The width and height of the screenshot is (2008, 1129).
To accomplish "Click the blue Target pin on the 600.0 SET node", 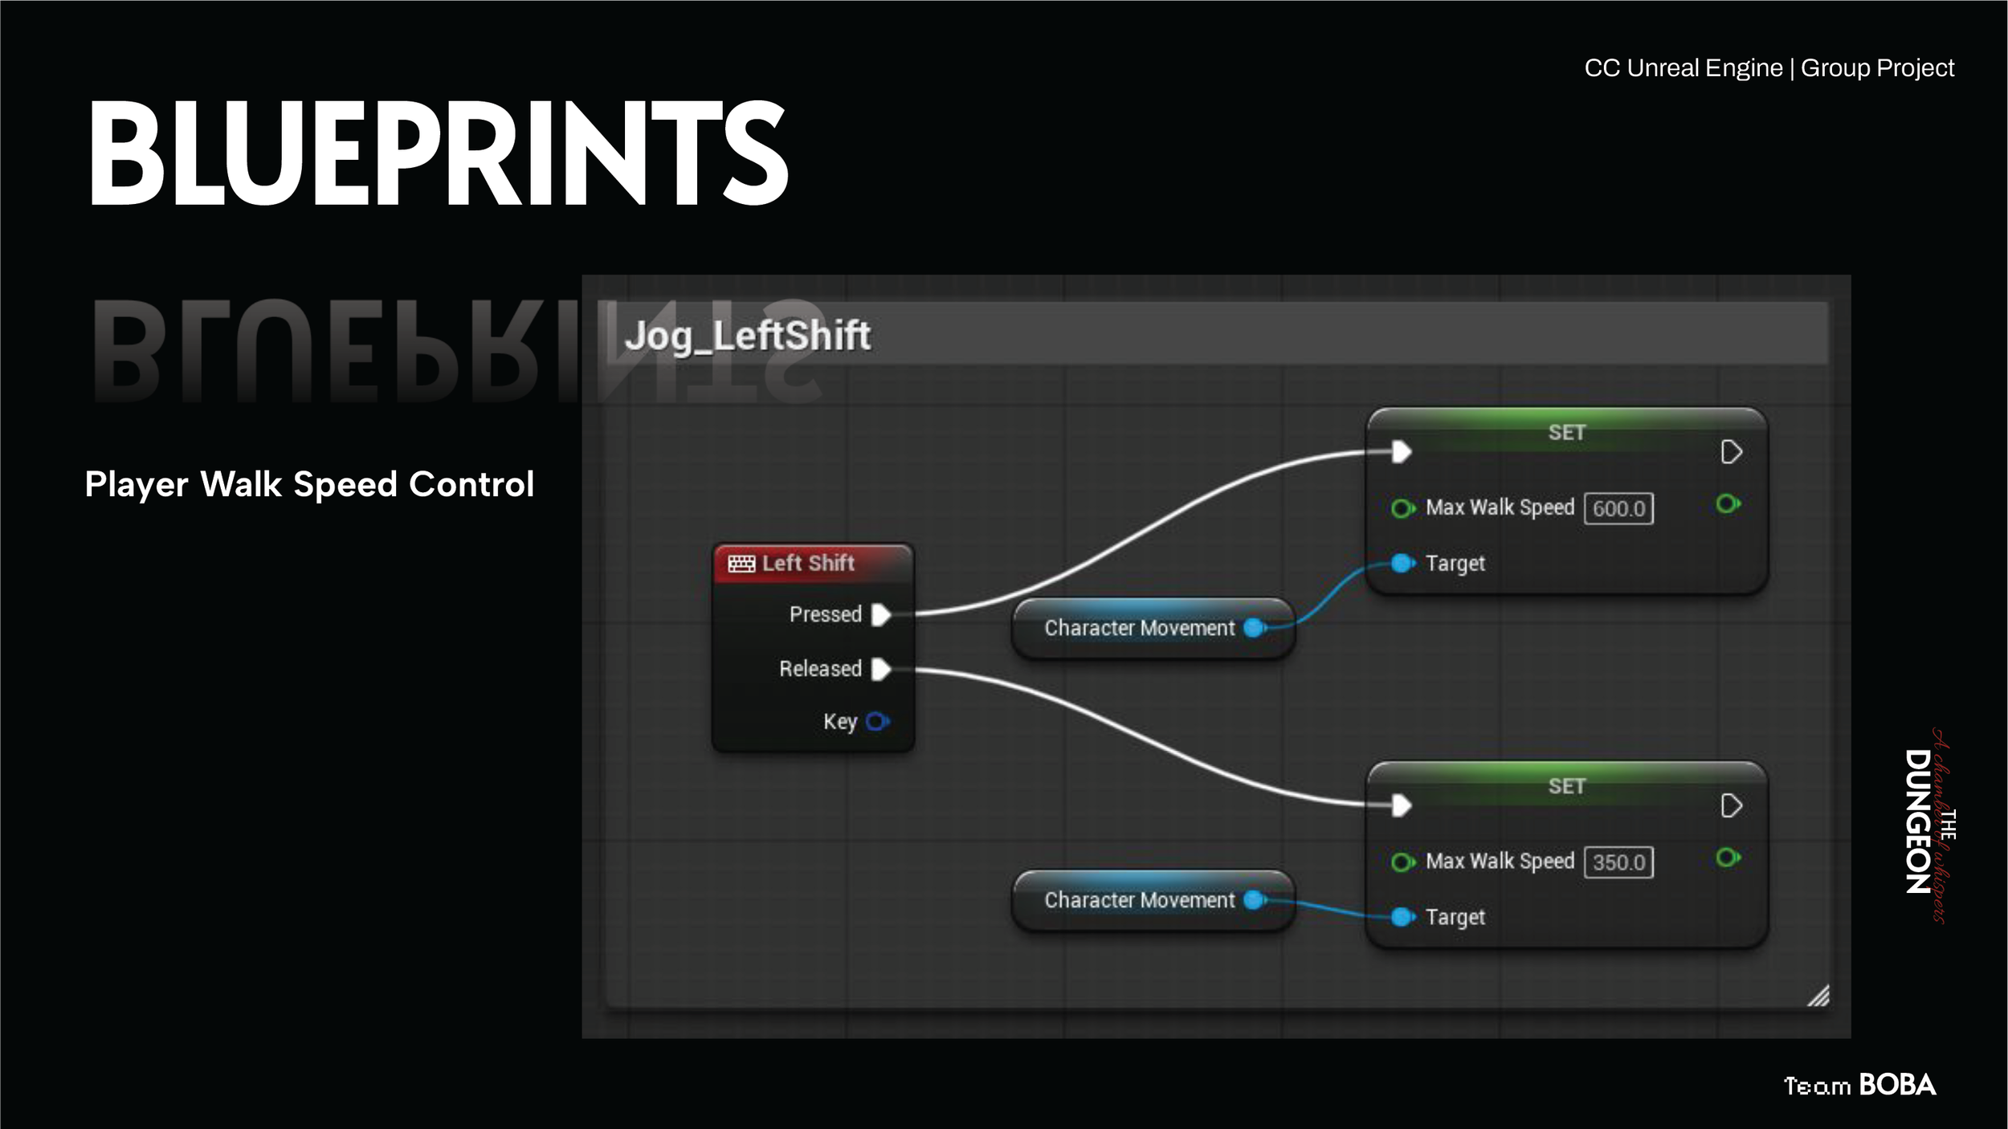I will coord(1402,564).
